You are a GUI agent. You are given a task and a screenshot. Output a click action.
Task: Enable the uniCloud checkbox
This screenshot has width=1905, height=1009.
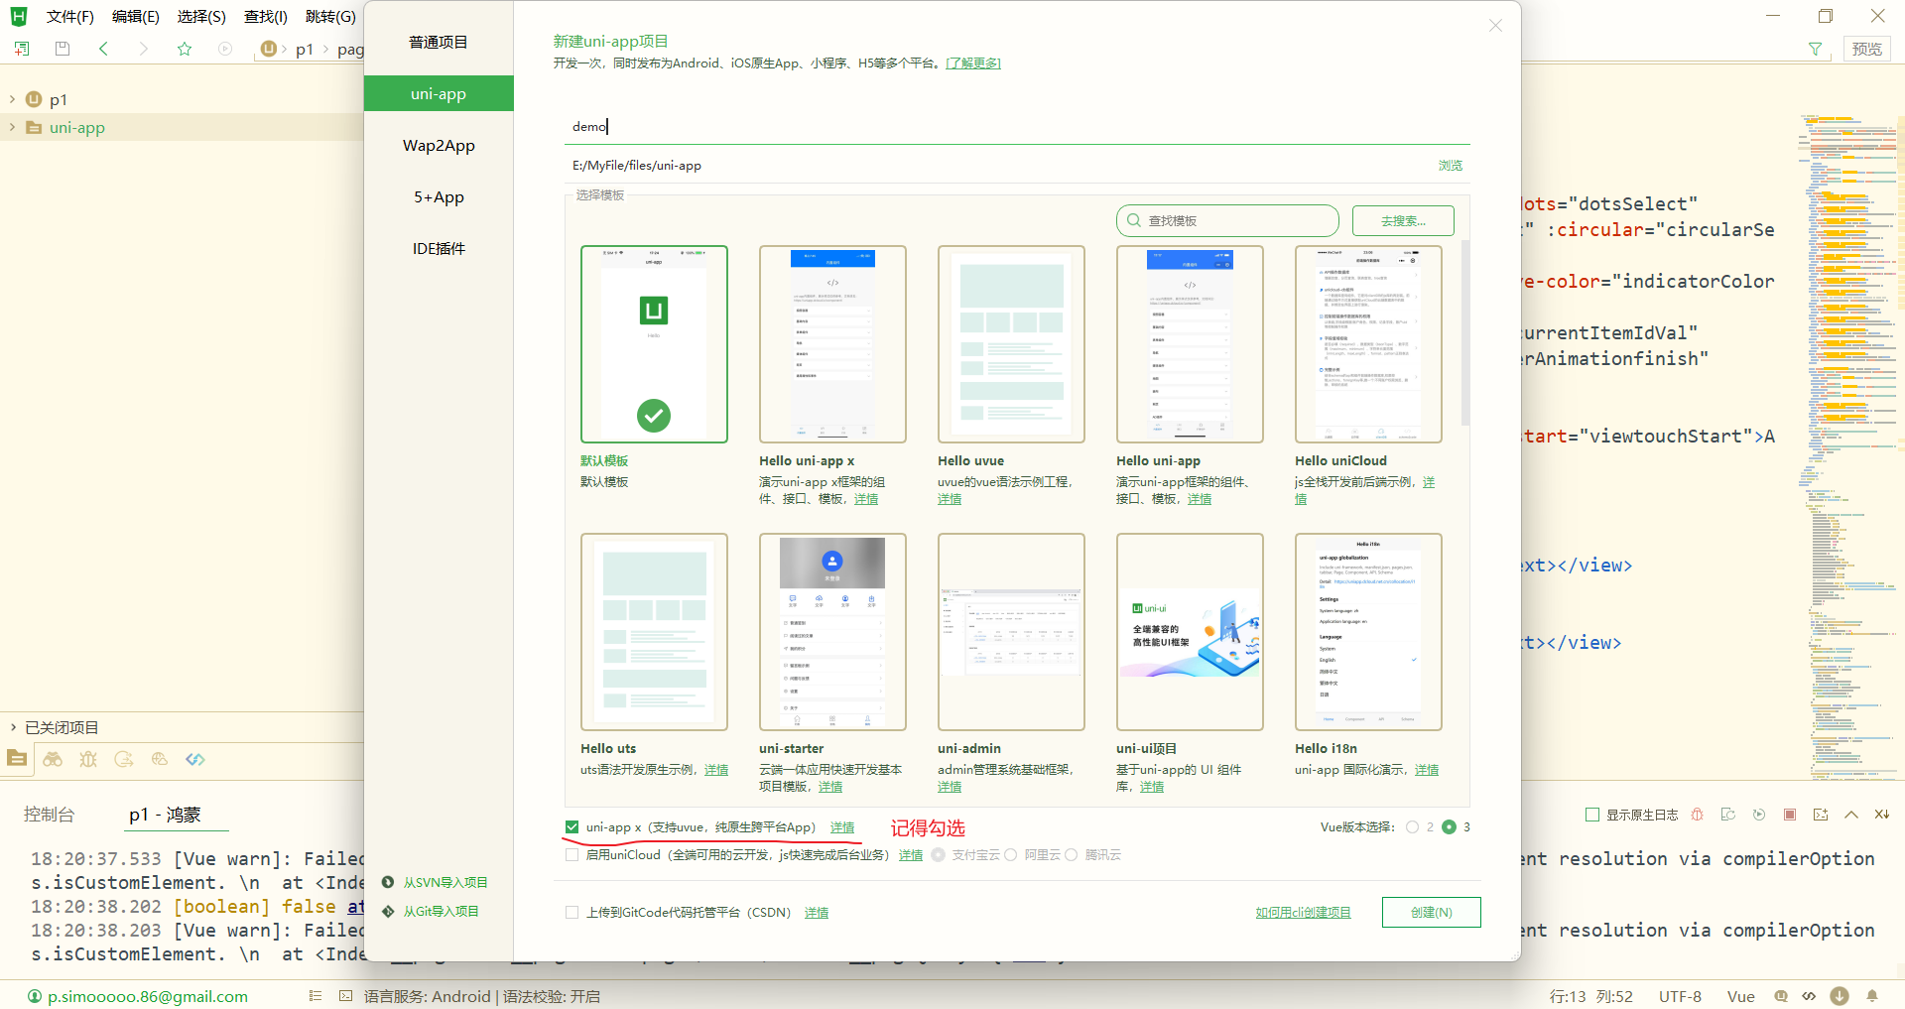click(571, 854)
